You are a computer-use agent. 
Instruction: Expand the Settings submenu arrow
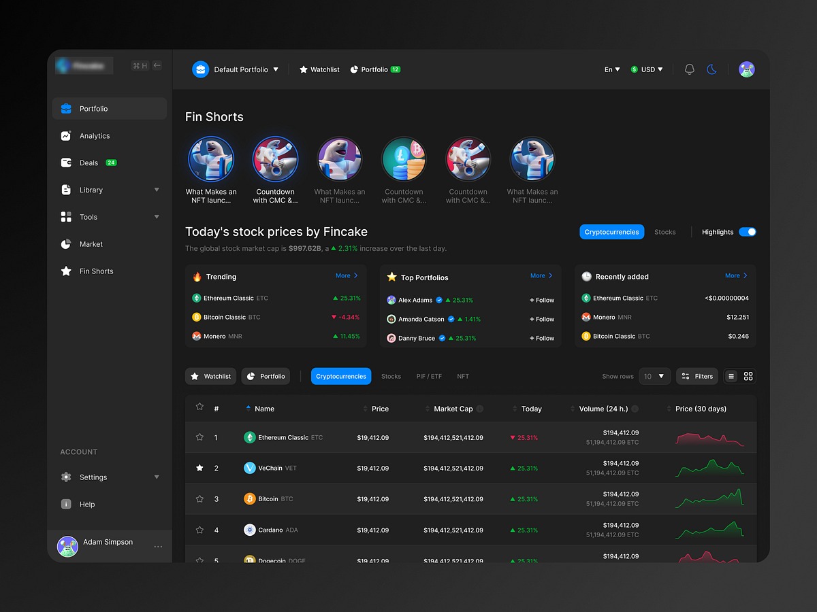click(157, 477)
